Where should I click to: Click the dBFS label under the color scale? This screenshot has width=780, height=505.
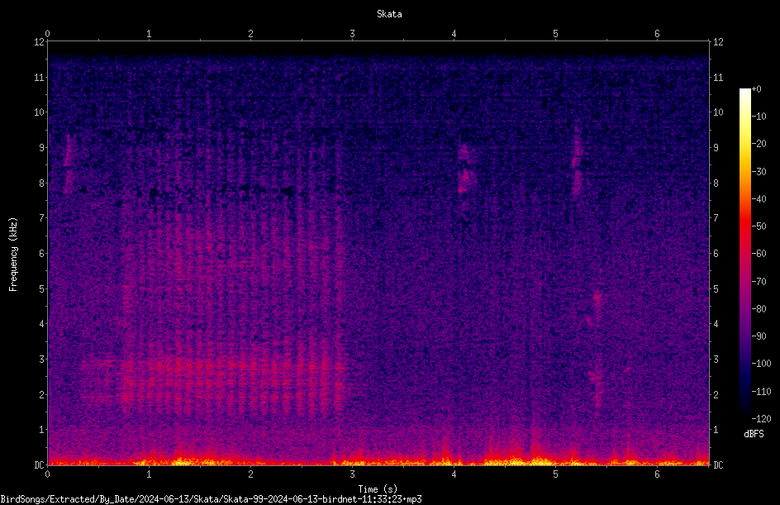754,434
